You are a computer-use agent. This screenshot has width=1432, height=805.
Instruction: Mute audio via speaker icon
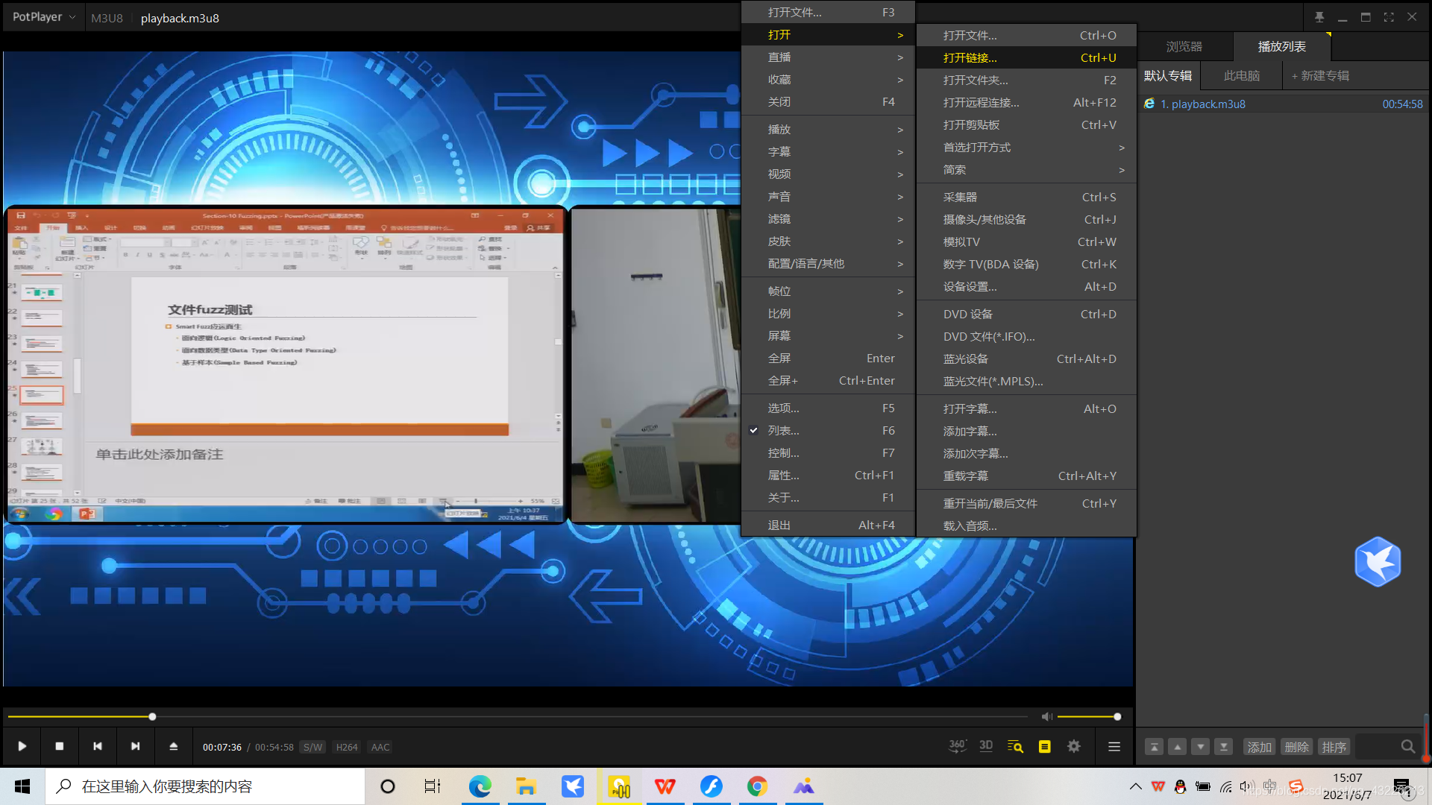[1046, 716]
